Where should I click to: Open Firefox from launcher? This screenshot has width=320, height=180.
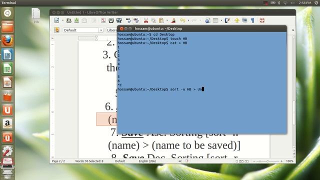[x=7, y=40]
